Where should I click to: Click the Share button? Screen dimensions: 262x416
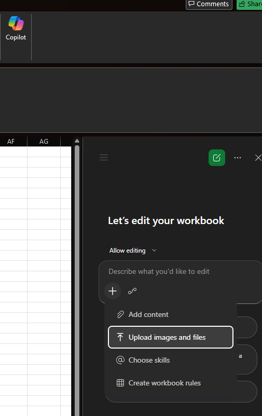pos(250,4)
